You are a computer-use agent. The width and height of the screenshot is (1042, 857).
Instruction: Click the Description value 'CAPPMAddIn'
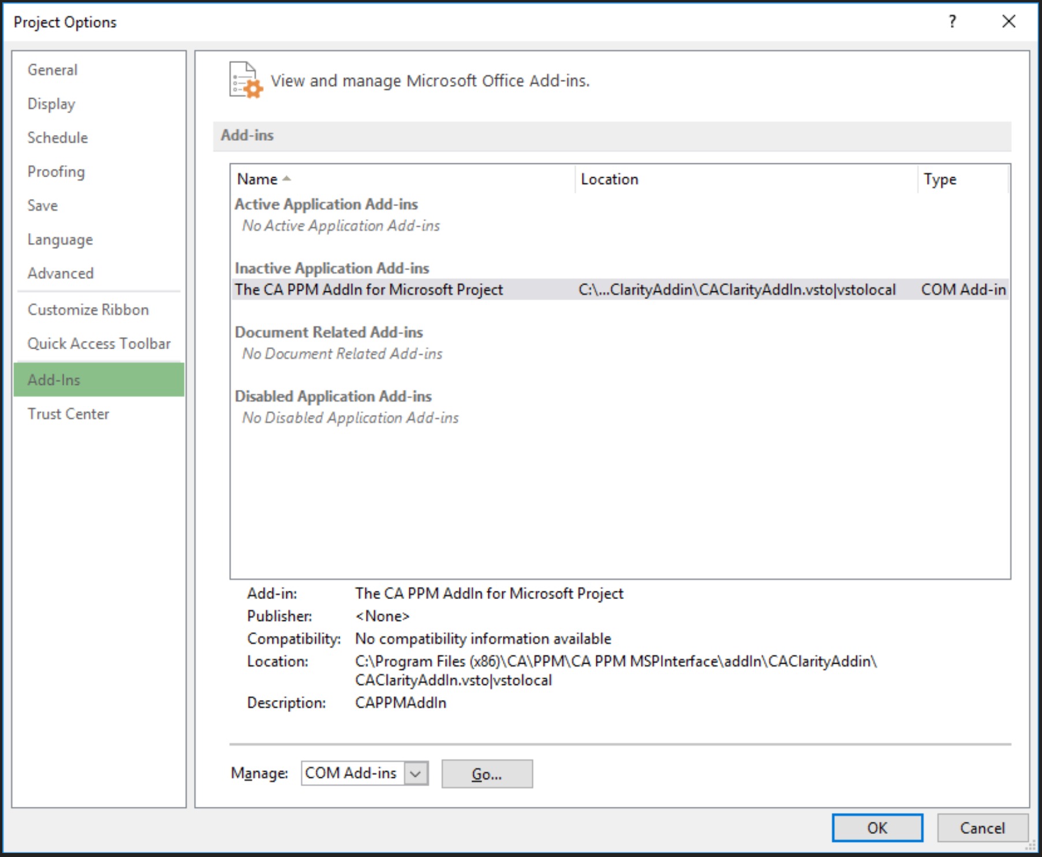(401, 703)
